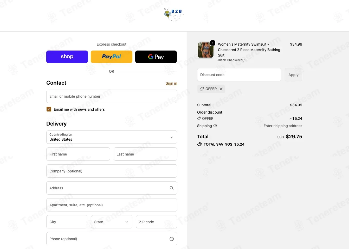Open the Sign in link
The width and height of the screenshot is (349, 249).
(x=171, y=83)
